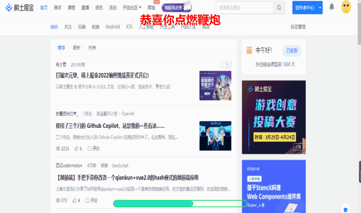The width and height of the screenshot is (361, 213).
Task: Click the 已签到 button
Action: pos(292,51)
